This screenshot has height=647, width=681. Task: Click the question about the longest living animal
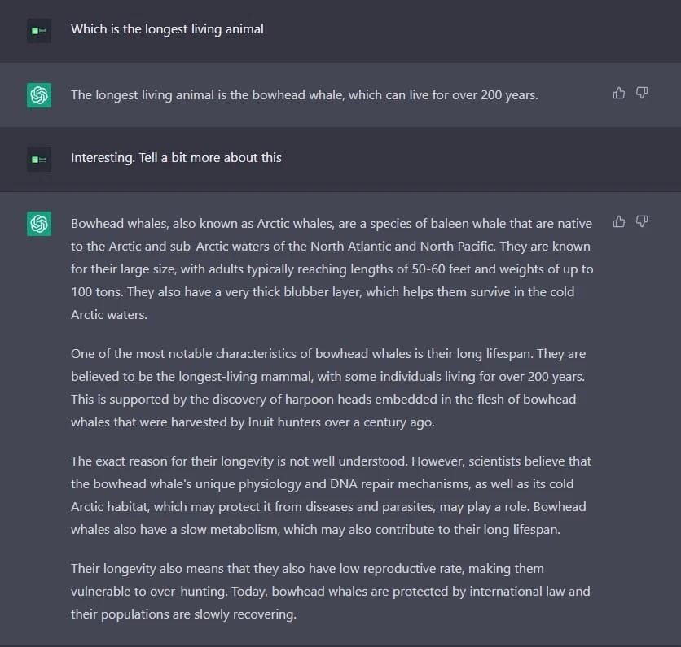point(167,29)
